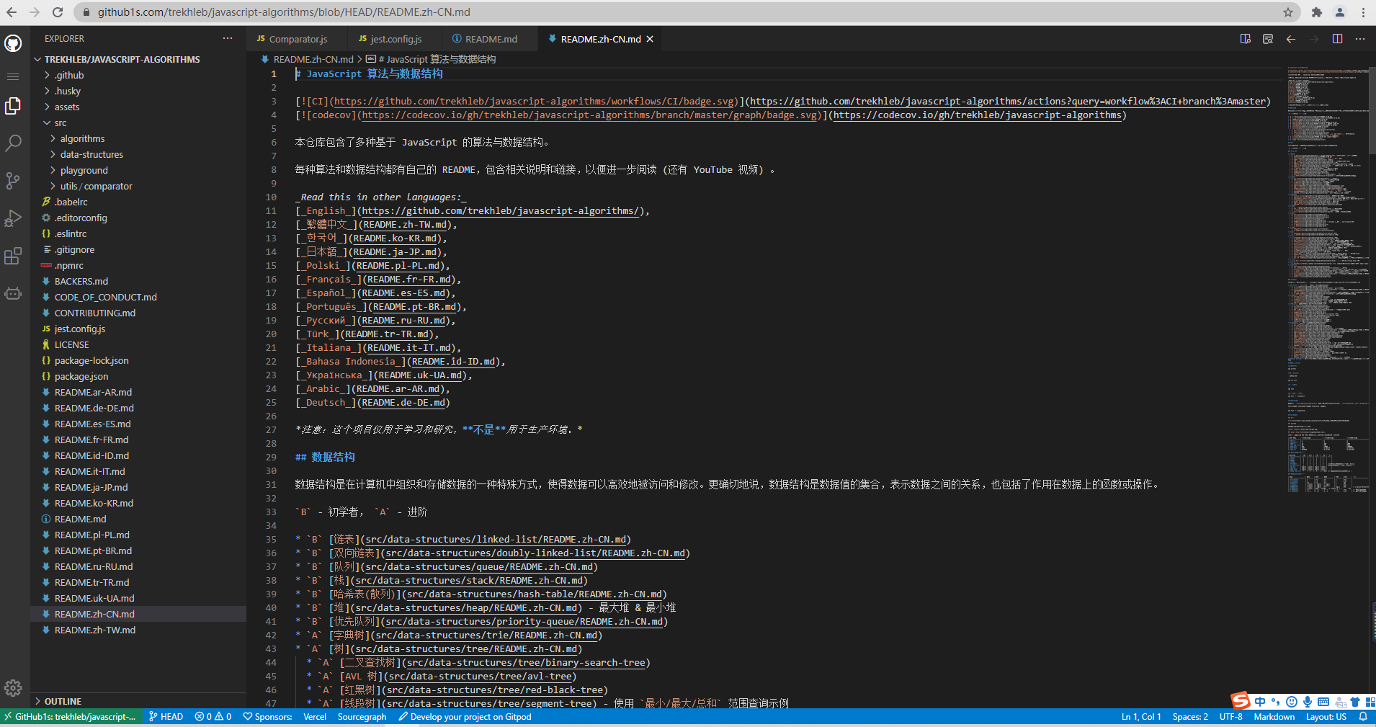Open the Search icon in activity bar

13,143
